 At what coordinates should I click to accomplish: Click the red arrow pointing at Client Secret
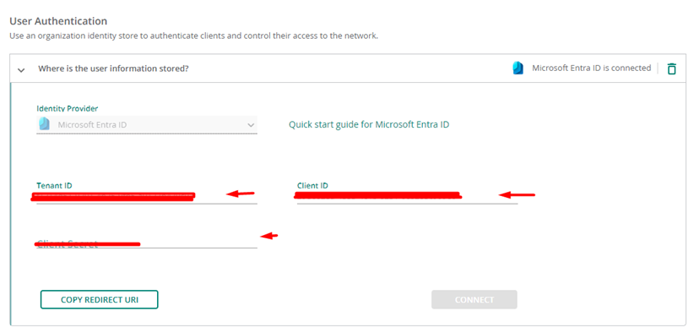(269, 236)
